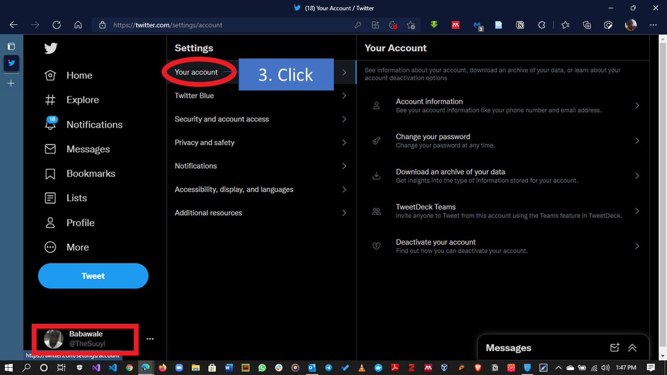
Task: Click TweetDeck Teams chevron arrow
Action: [x=637, y=211]
